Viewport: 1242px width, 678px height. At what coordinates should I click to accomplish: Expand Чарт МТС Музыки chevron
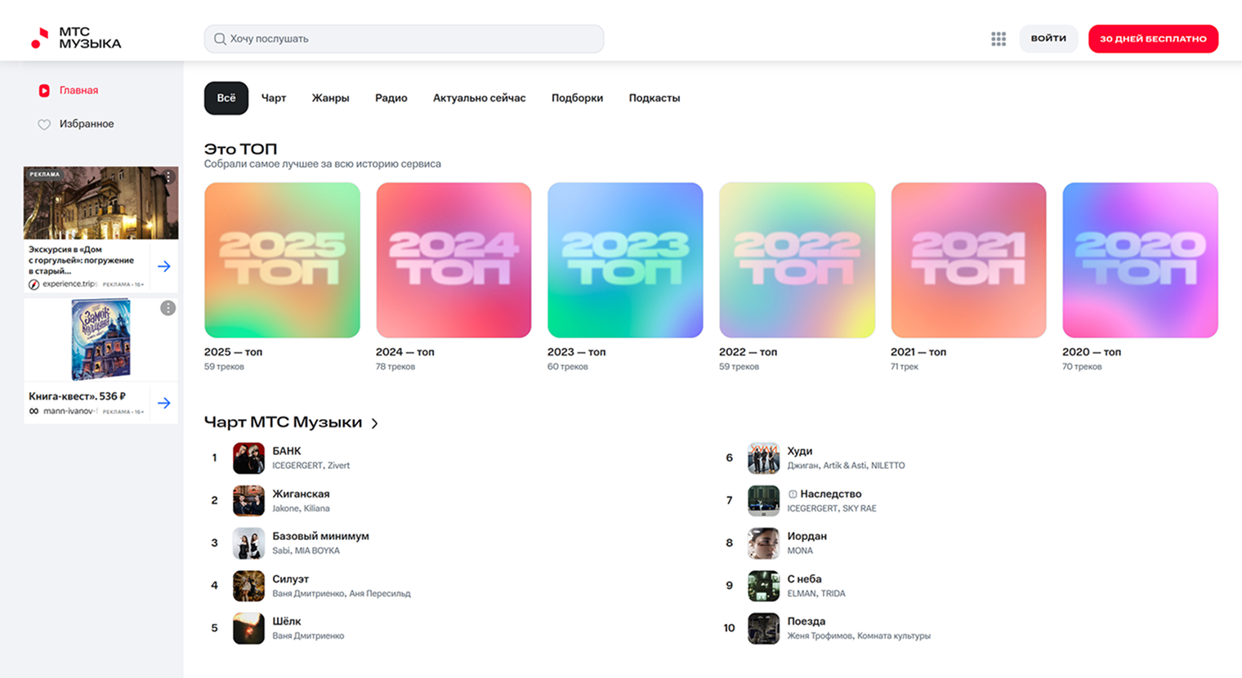pyautogui.click(x=375, y=423)
